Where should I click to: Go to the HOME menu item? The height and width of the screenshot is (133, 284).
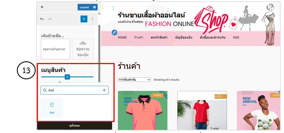click(122, 37)
